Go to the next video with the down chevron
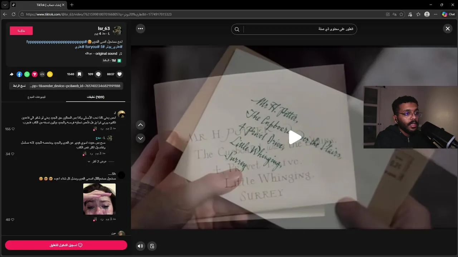Image resolution: width=458 pixels, height=257 pixels. coord(141,138)
